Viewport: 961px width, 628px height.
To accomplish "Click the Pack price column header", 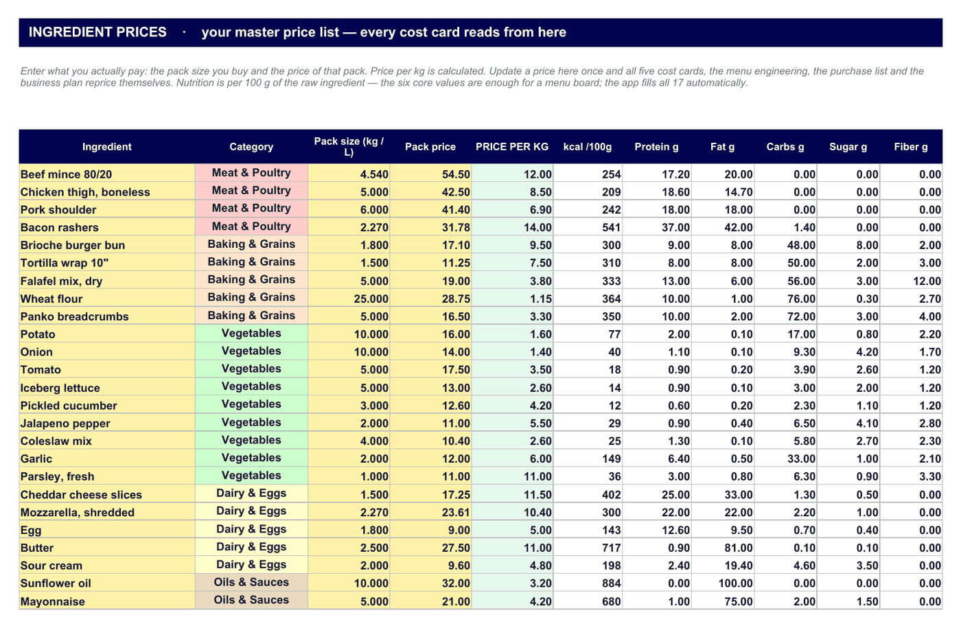I will click(x=430, y=147).
